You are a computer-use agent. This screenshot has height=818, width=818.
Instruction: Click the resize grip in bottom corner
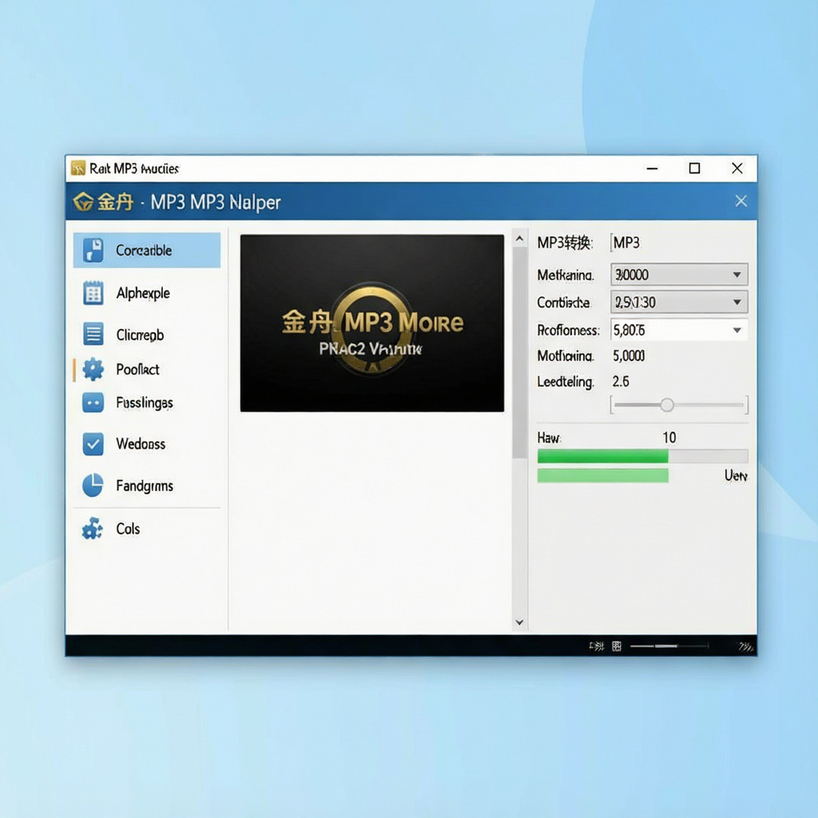click(747, 647)
